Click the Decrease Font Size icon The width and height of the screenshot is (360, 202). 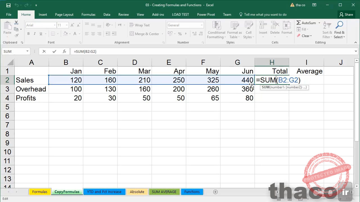(x=78, y=25)
